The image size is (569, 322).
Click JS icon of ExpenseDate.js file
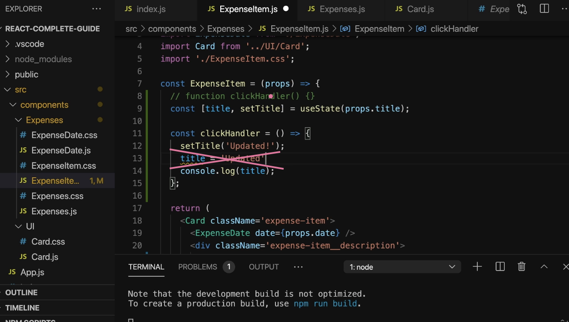(23, 150)
